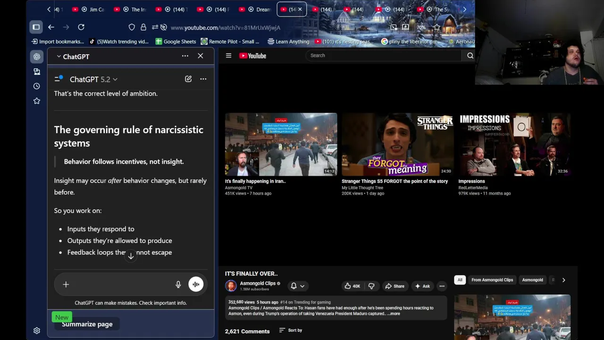Like the video with 40K thumbs up
Screen dimensions: 604x340
tap(352, 286)
